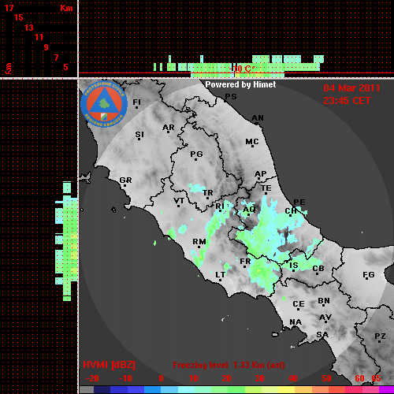Click the Powered by Himet text
Screen dimensions: 394x394
point(240,84)
